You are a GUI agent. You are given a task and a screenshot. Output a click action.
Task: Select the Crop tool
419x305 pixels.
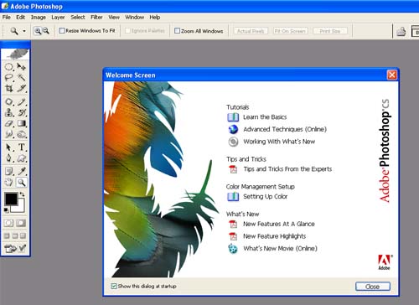point(9,88)
